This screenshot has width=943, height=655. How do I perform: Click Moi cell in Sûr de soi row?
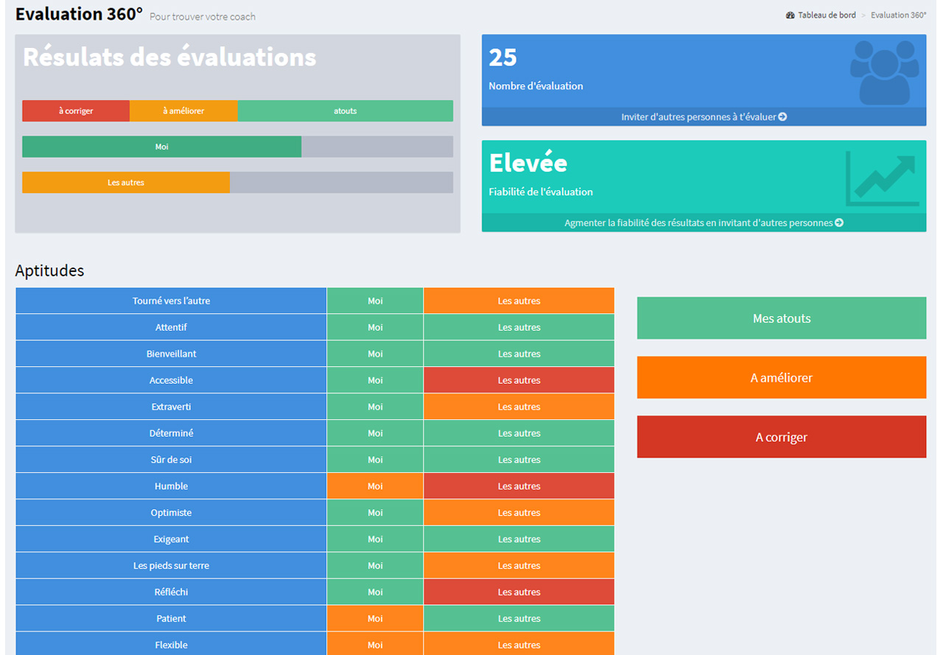coord(375,460)
